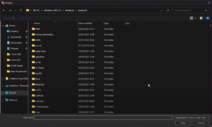The height and width of the screenshot is (127, 212).
Task: Open Applications file type filter dropdown
Action: tap(192, 118)
